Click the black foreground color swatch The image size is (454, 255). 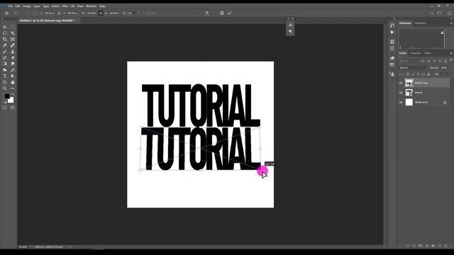click(x=6, y=96)
